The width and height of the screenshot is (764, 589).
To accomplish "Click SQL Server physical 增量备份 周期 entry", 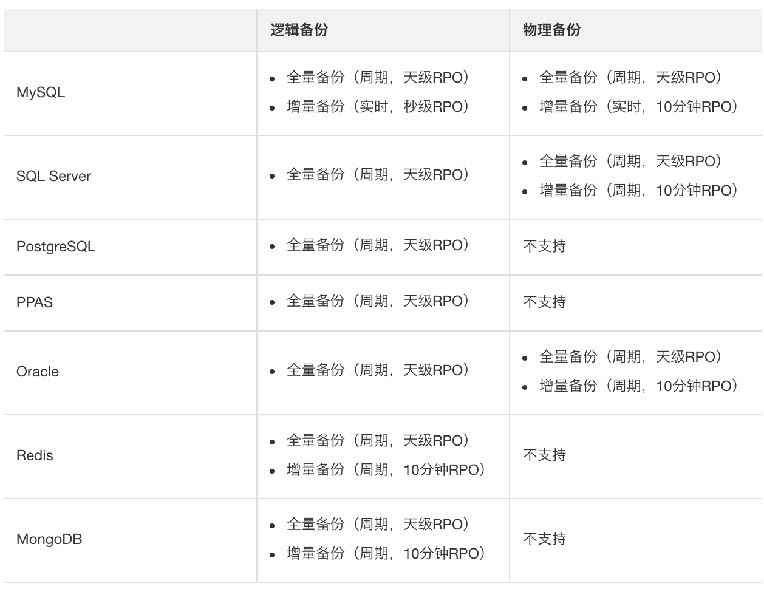I will [x=639, y=191].
